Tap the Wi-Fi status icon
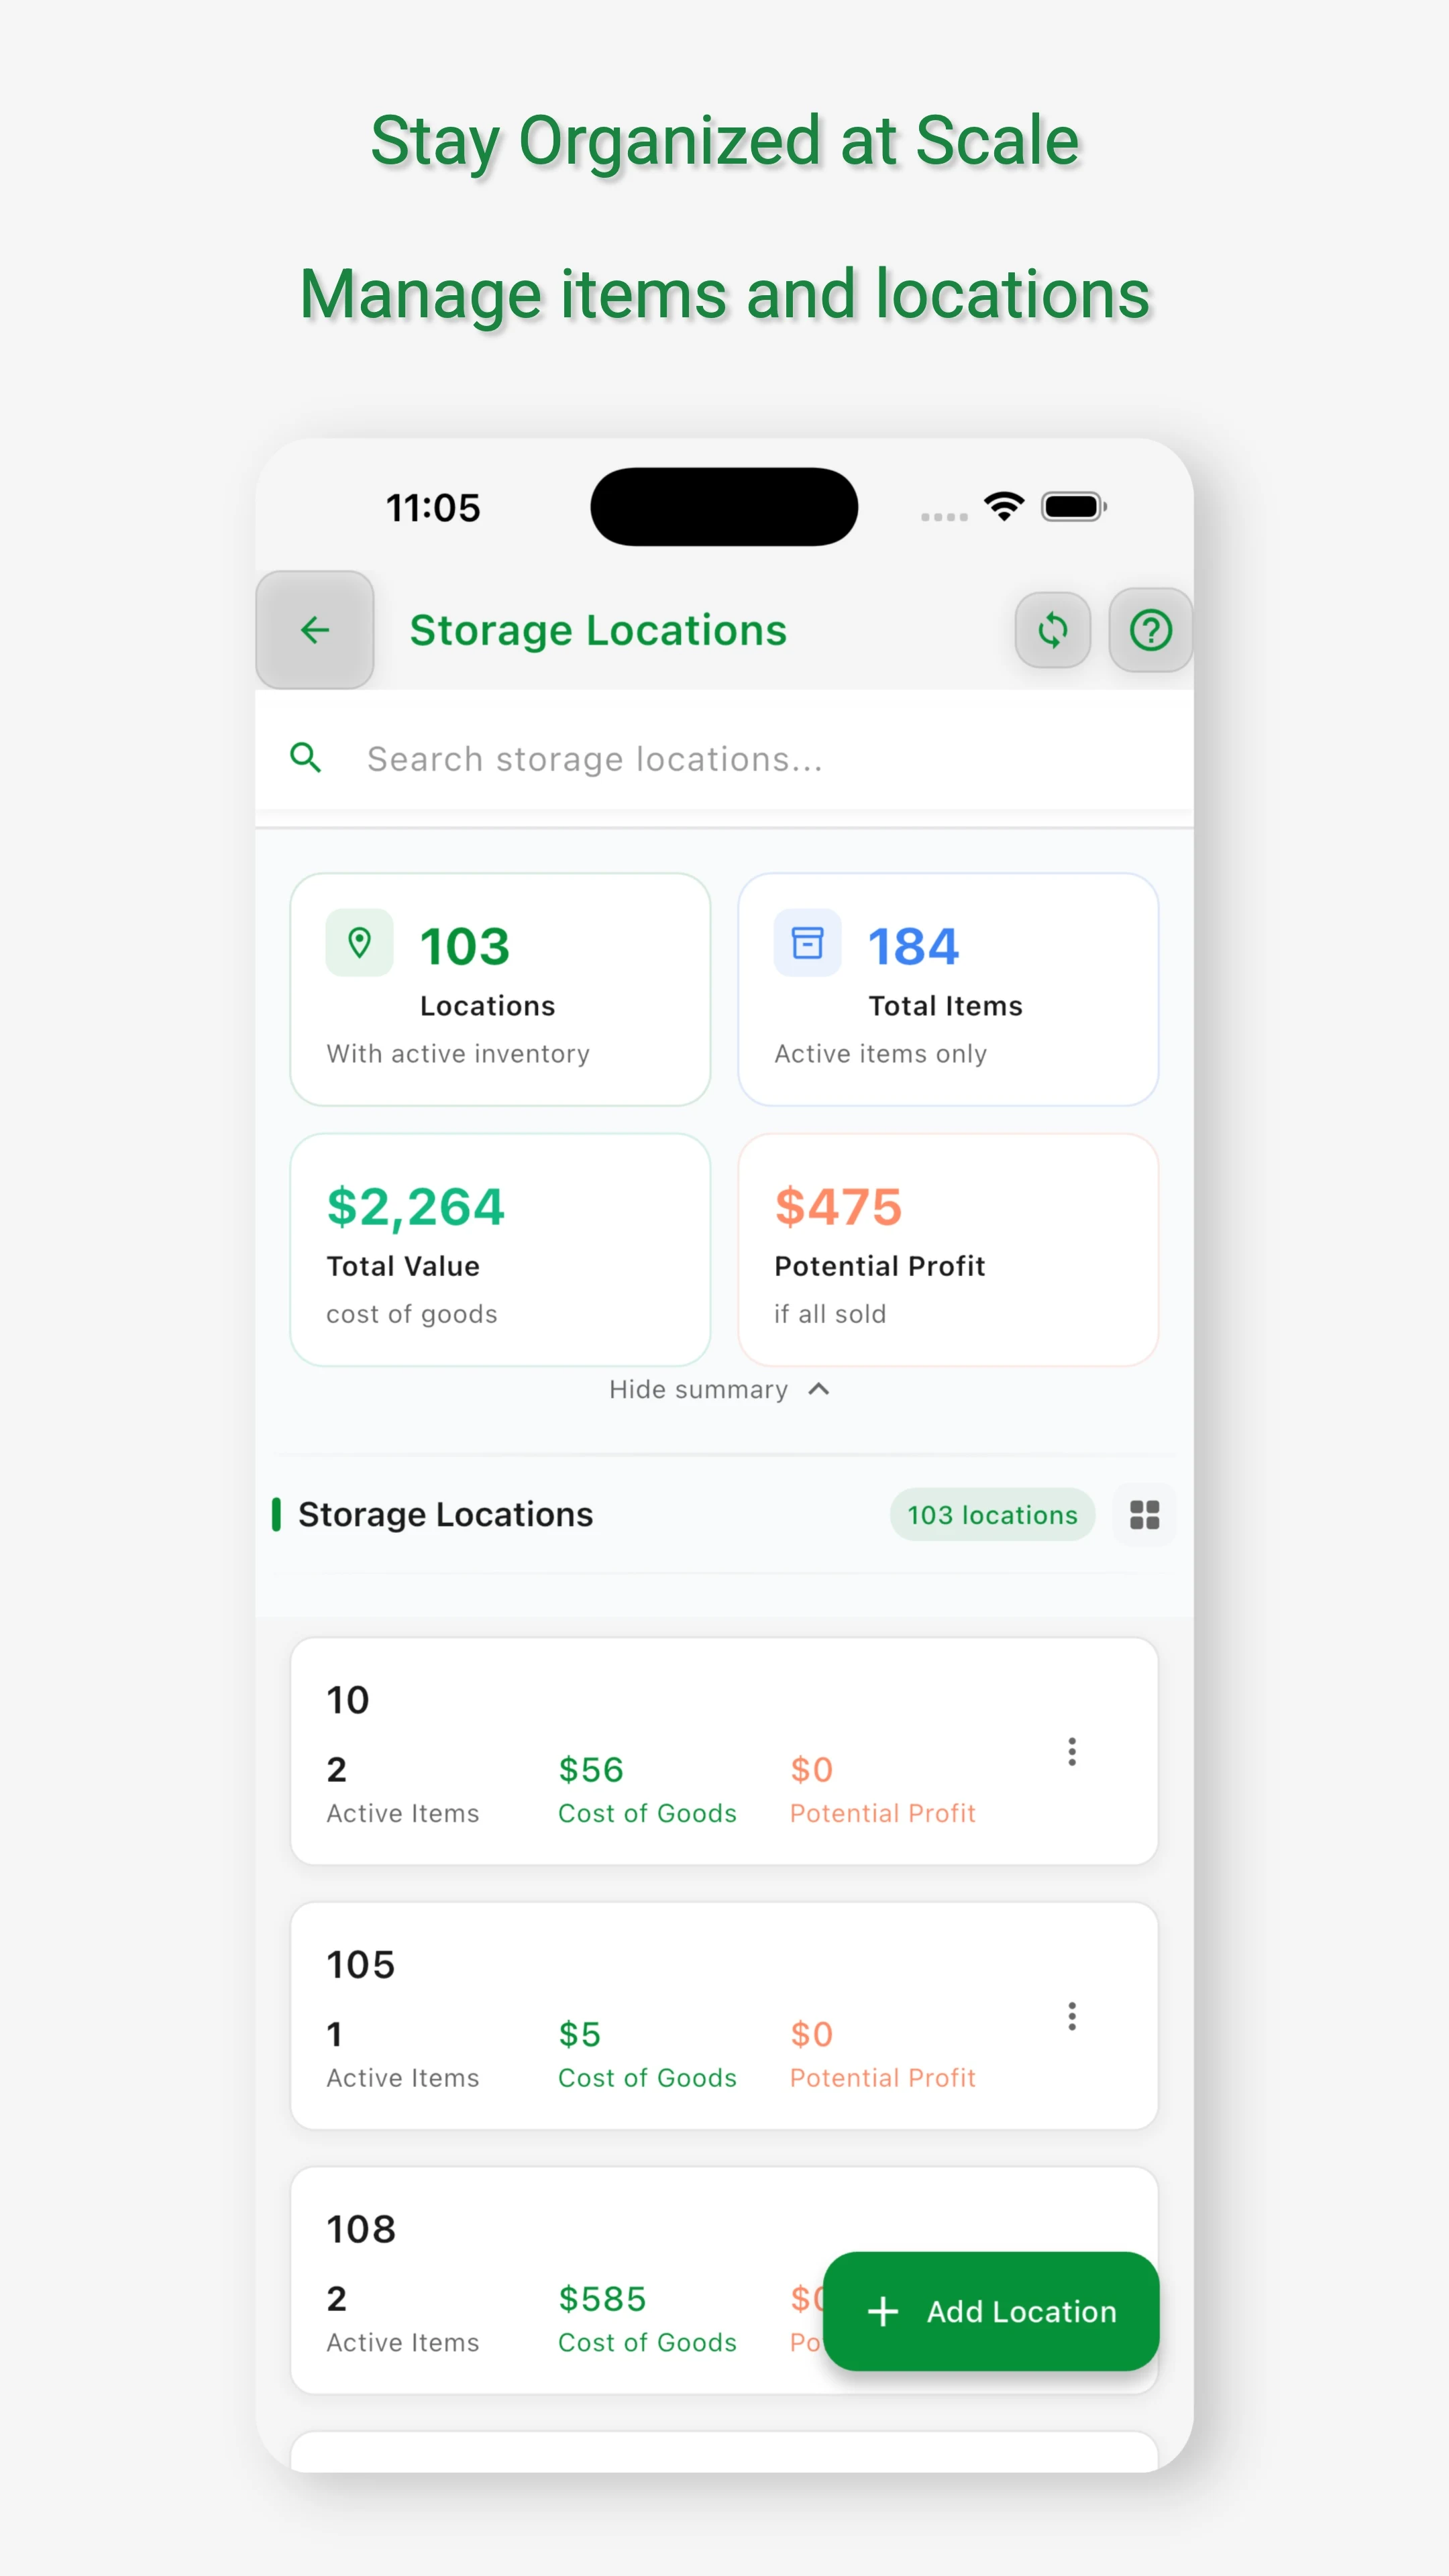This screenshot has width=1449, height=2576. 1004,506
